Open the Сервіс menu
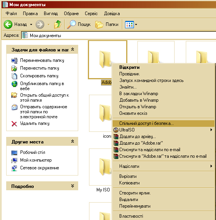This screenshot has height=220, width=216. click(x=91, y=14)
